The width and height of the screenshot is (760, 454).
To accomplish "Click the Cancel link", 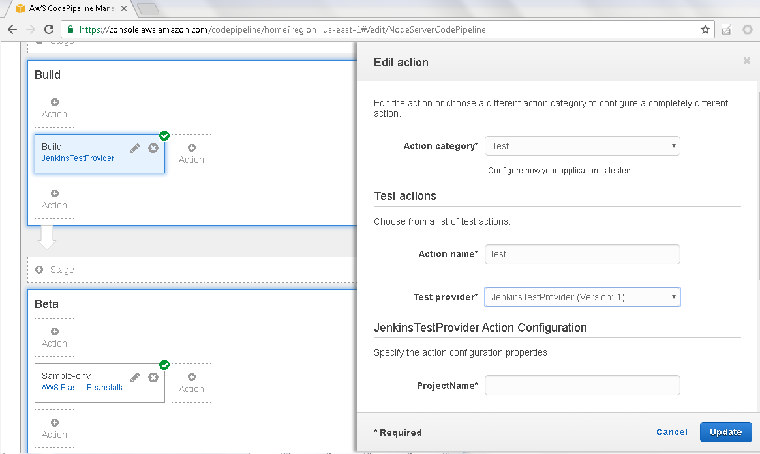I will pyautogui.click(x=672, y=432).
